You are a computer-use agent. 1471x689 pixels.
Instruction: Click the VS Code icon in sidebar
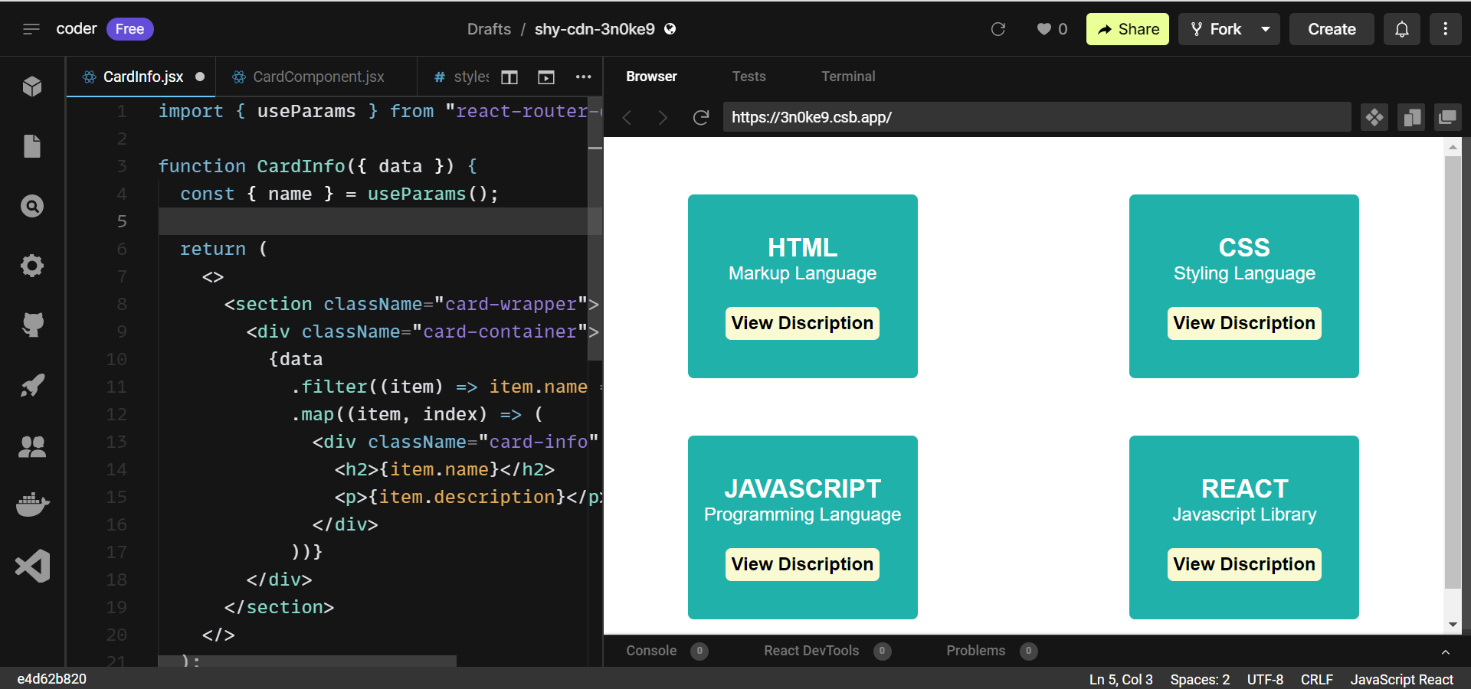pos(32,566)
